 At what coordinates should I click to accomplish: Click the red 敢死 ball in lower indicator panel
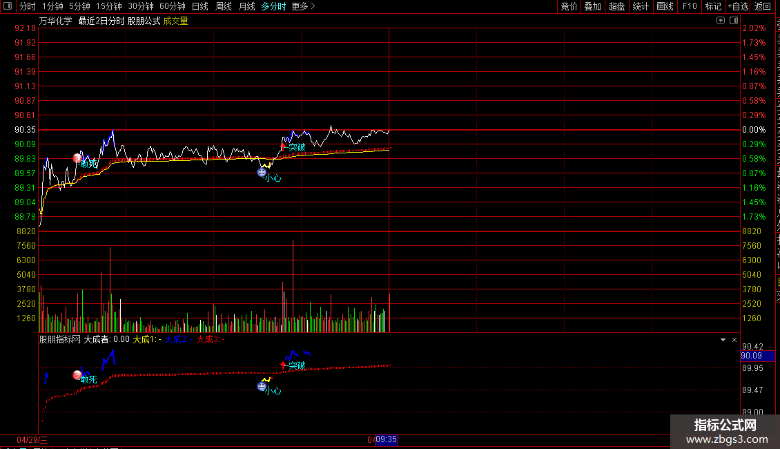(x=77, y=375)
